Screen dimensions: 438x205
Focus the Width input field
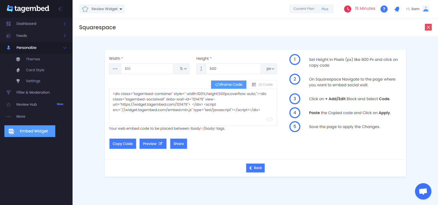coord(147,69)
